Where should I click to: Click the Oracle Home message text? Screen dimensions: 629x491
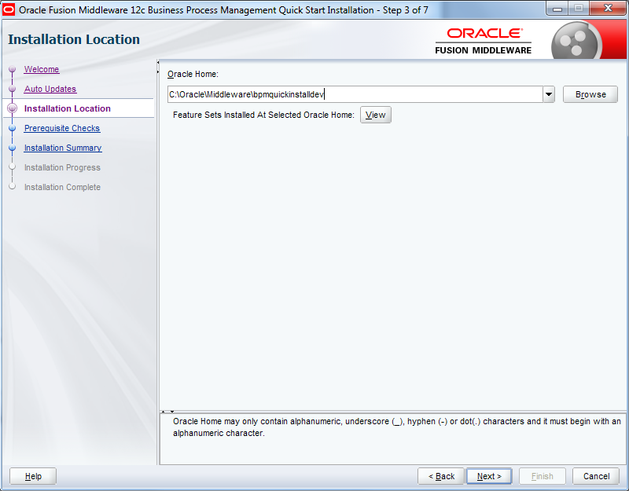click(397, 427)
